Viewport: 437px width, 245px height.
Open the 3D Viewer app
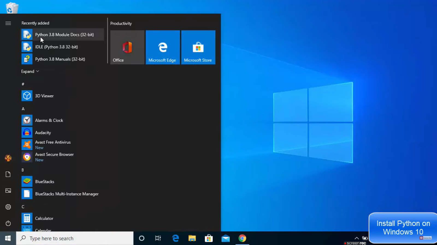pos(62,96)
